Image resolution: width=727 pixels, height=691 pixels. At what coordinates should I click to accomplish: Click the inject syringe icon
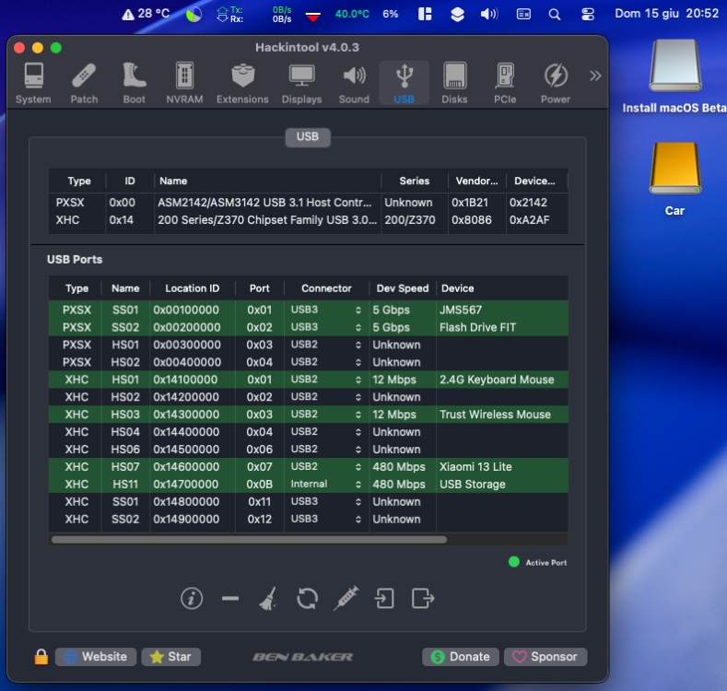pyautogui.click(x=346, y=598)
